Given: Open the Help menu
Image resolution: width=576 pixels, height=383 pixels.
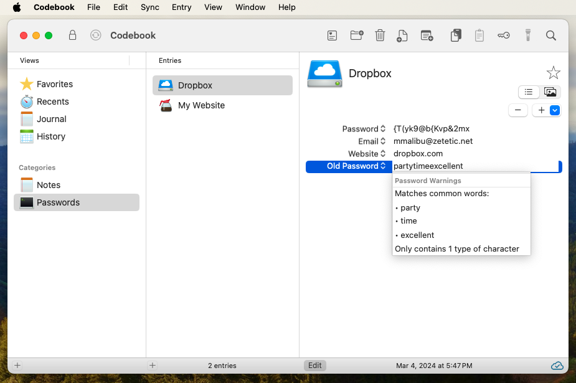Looking at the screenshot, I should tap(287, 7).
